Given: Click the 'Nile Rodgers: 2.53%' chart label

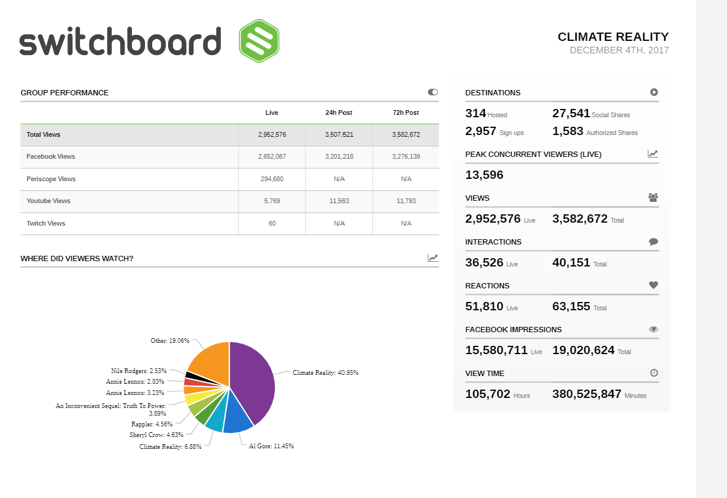Looking at the screenshot, I should 139,371.
